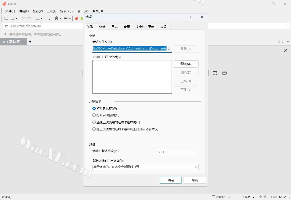Click inside the startup sessions list box
The height and width of the screenshot is (200, 291).
(132, 77)
